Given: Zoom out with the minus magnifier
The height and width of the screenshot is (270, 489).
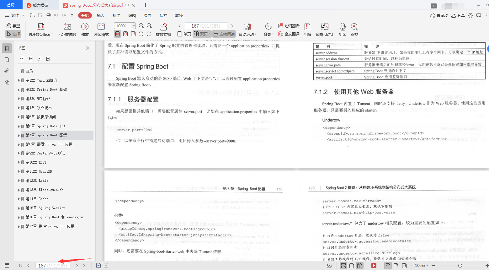Looking at the screenshot, I should point(141,26).
